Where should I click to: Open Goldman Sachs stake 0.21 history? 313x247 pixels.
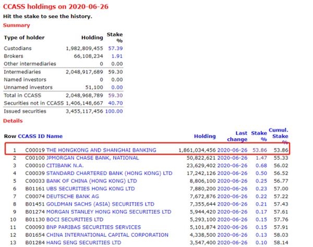(x=261, y=204)
